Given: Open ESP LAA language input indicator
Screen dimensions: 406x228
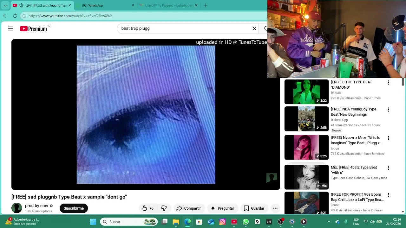Looking at the screenshot, I should point(356,222).
